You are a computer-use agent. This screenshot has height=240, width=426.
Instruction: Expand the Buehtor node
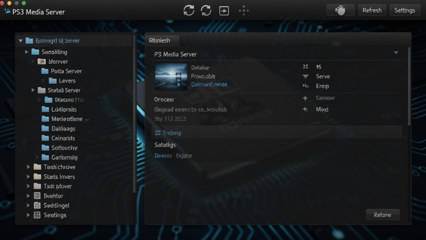click(x=28, y=196)
